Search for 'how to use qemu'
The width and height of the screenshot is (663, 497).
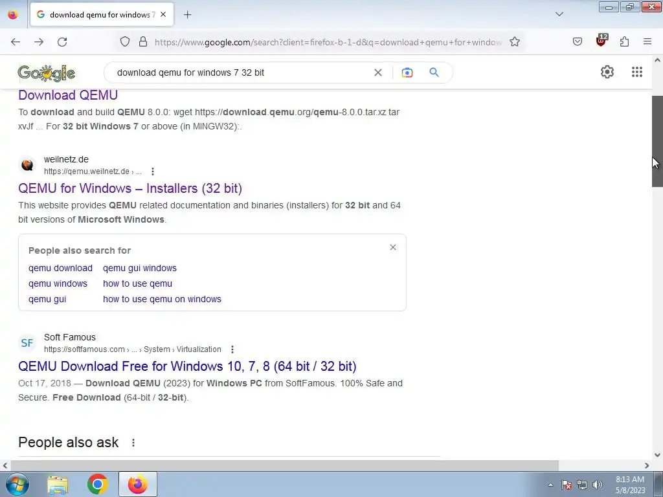pyautogui.click(x=137, y=283)
